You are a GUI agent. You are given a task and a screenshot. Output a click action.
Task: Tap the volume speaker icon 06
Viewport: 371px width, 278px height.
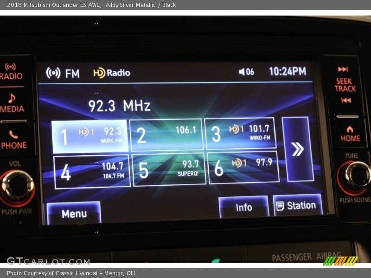(x=246, y=72)
